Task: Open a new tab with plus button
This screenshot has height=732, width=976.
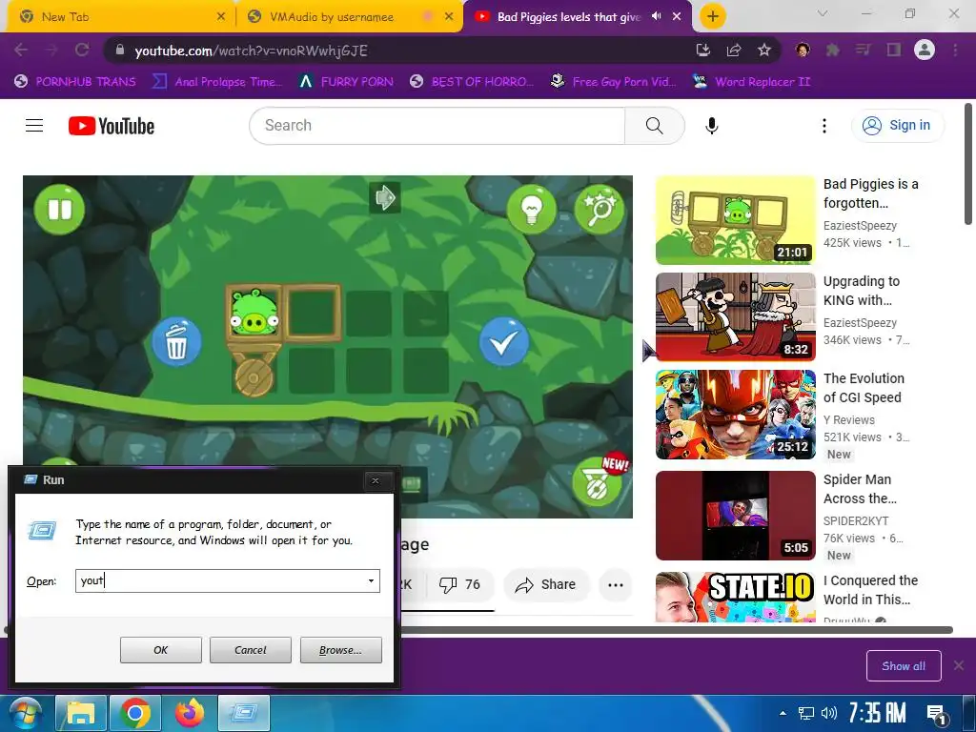Action: click(x=713, y=16)
